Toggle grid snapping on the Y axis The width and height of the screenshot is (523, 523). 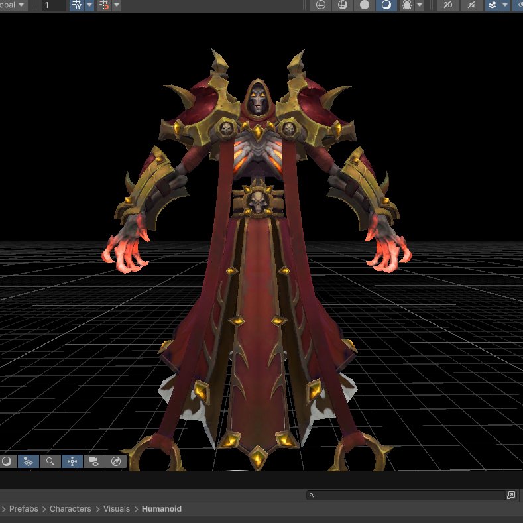pyautogui.click(x=77, y=5)
